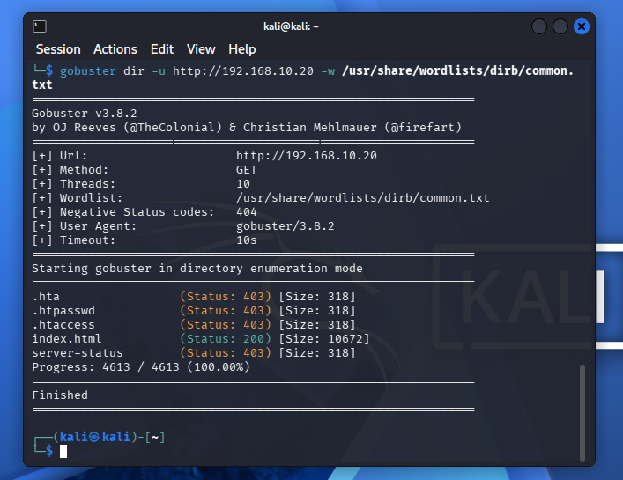The image size is (623, 480).
Task: Open the Edit menu
Action: (162, 49)
